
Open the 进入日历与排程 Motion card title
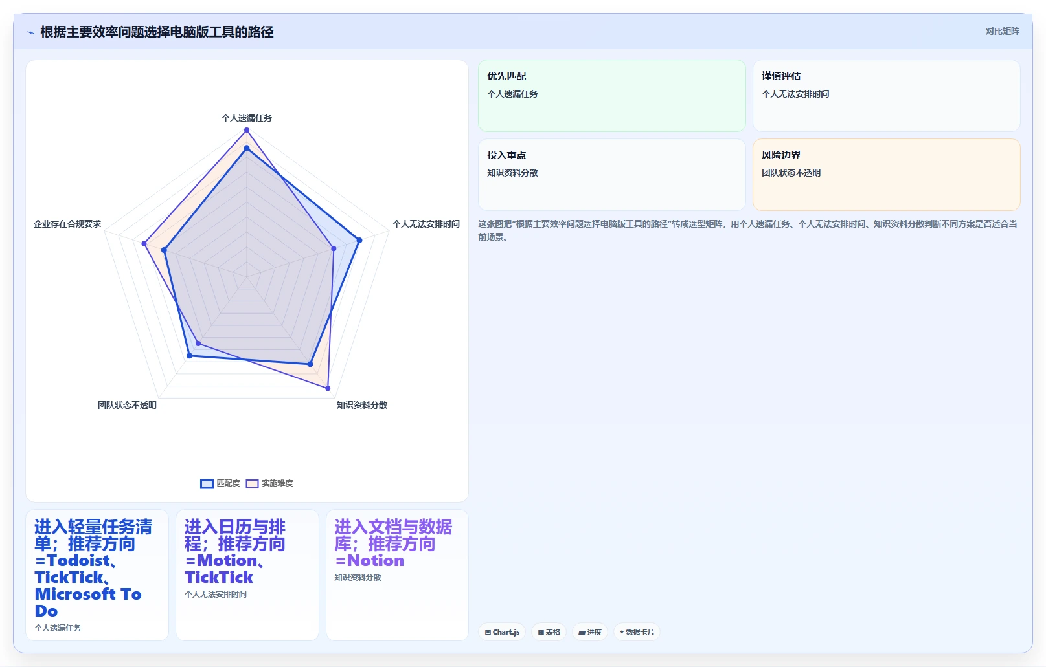click(x=235, y=552)
